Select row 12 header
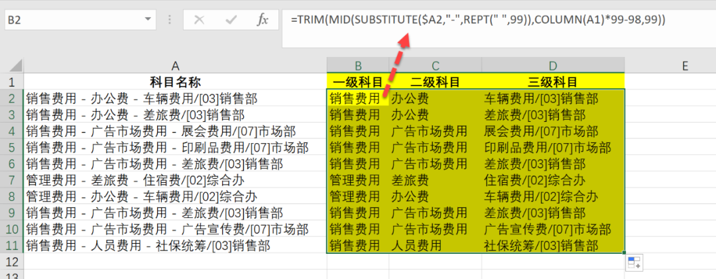 [x=12, y=262]
